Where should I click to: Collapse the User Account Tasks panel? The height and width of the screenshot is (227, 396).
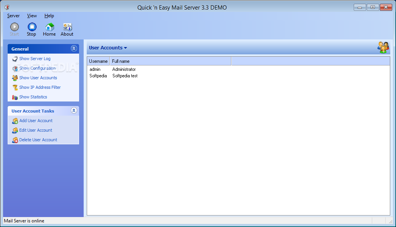74,110
